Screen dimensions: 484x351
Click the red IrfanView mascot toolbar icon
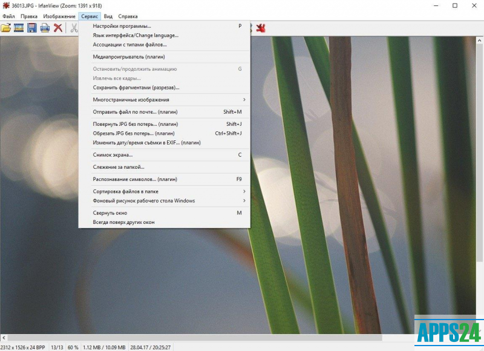(261, 28)
